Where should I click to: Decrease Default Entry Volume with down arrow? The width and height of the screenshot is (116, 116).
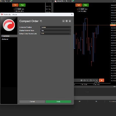pyautogui.click(x=70, y=34)
